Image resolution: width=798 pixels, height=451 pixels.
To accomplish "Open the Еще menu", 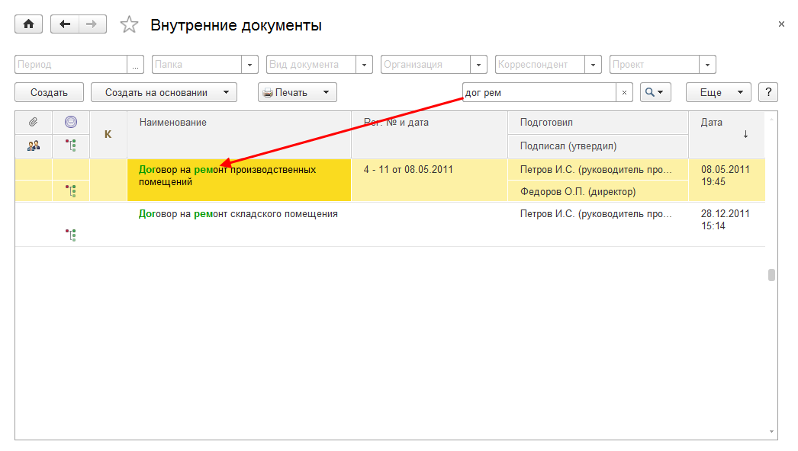I will coord(718,93).
